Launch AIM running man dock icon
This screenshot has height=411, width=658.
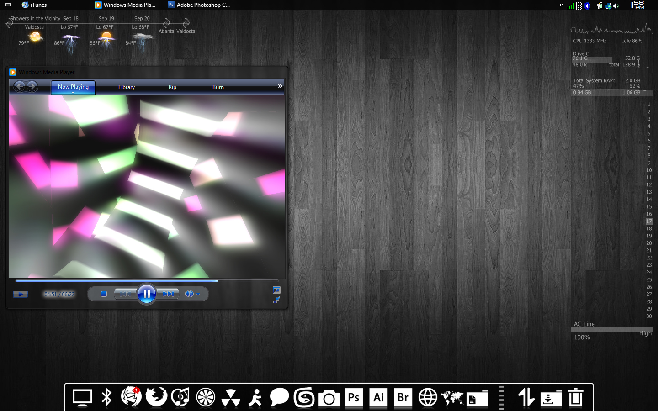pos(255,397)
